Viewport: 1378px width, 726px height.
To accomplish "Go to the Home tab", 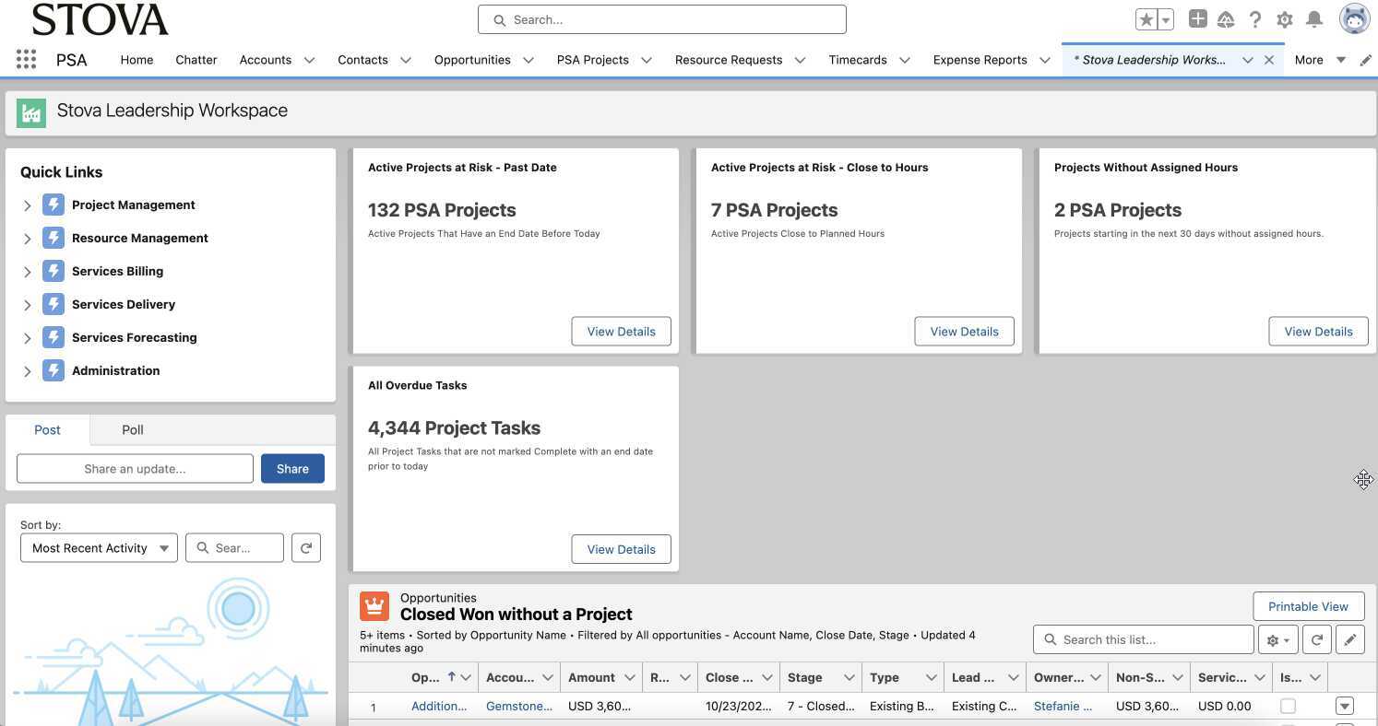I will tap(137, 60).
